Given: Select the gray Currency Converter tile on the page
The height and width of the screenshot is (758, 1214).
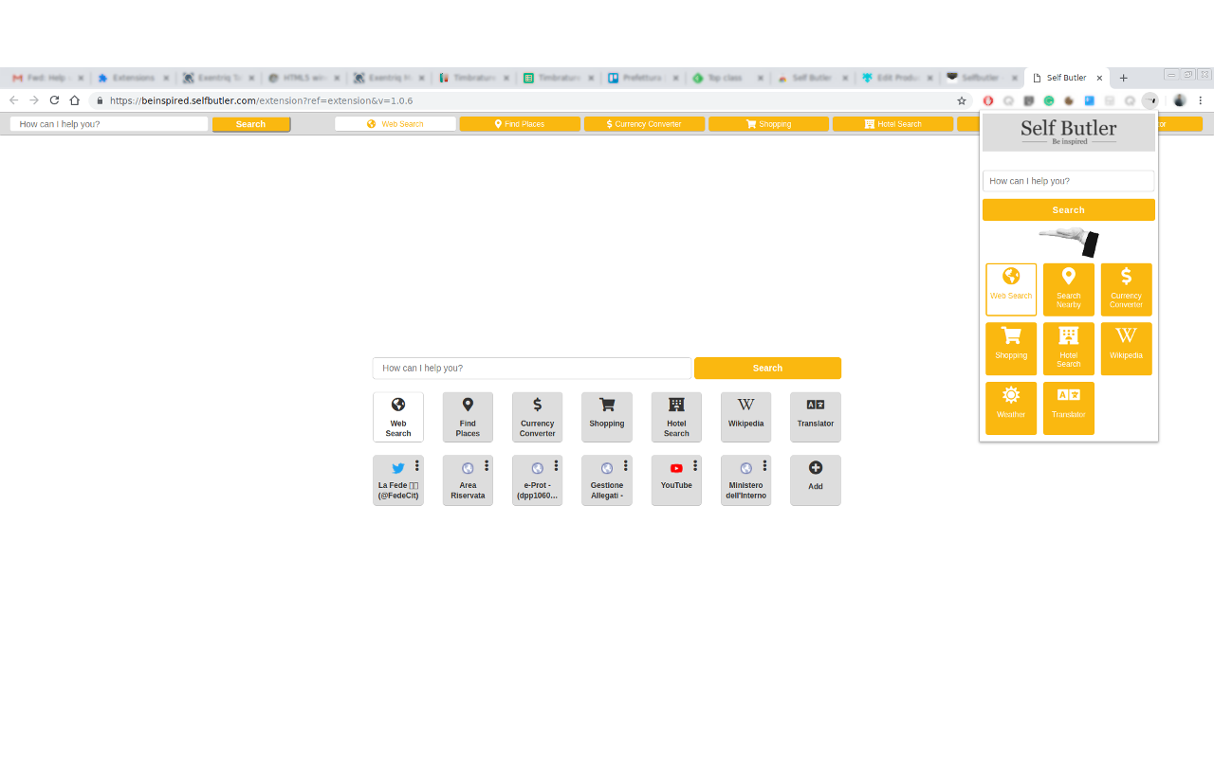Looking at the screenshot, I should pos(537,417).
